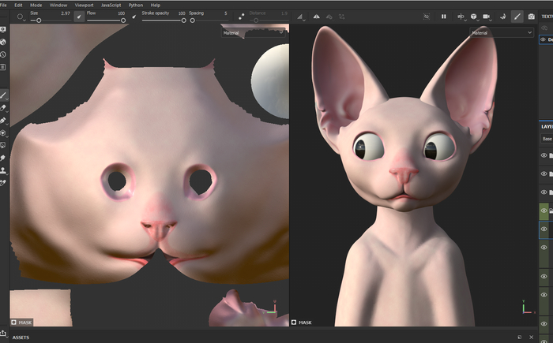Select the Paint brush tool in left toolbar
The width and height of the screenshot is (553, 343).
coord(4,95)
